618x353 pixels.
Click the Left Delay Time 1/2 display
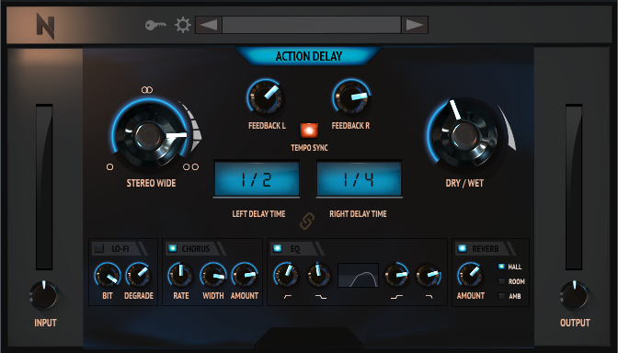[257, 179]
